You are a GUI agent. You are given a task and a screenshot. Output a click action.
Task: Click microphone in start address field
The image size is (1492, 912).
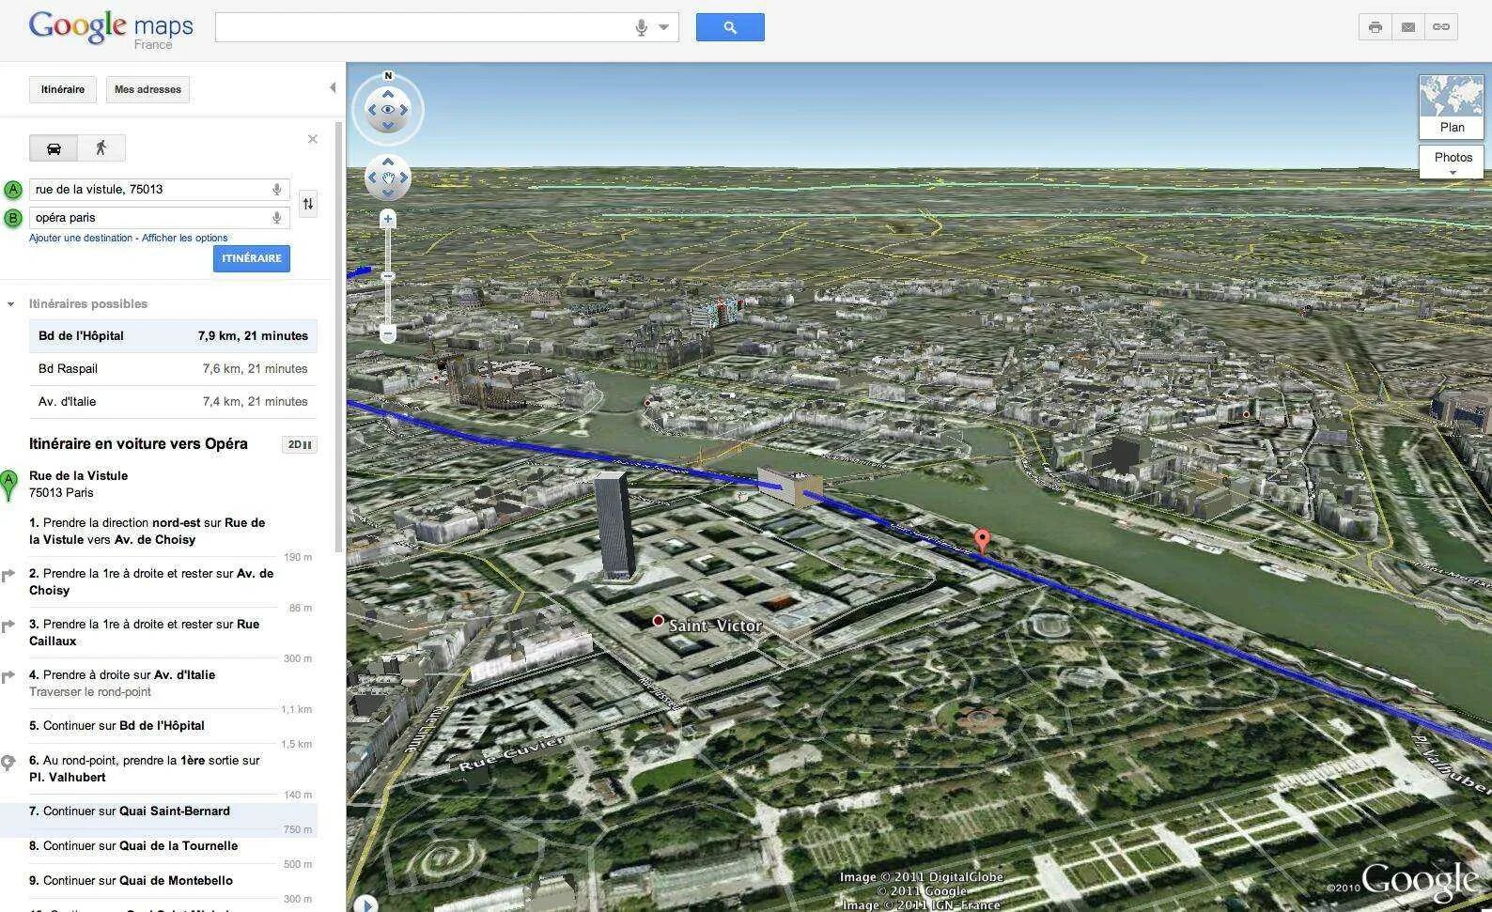(x=276, y=190)
